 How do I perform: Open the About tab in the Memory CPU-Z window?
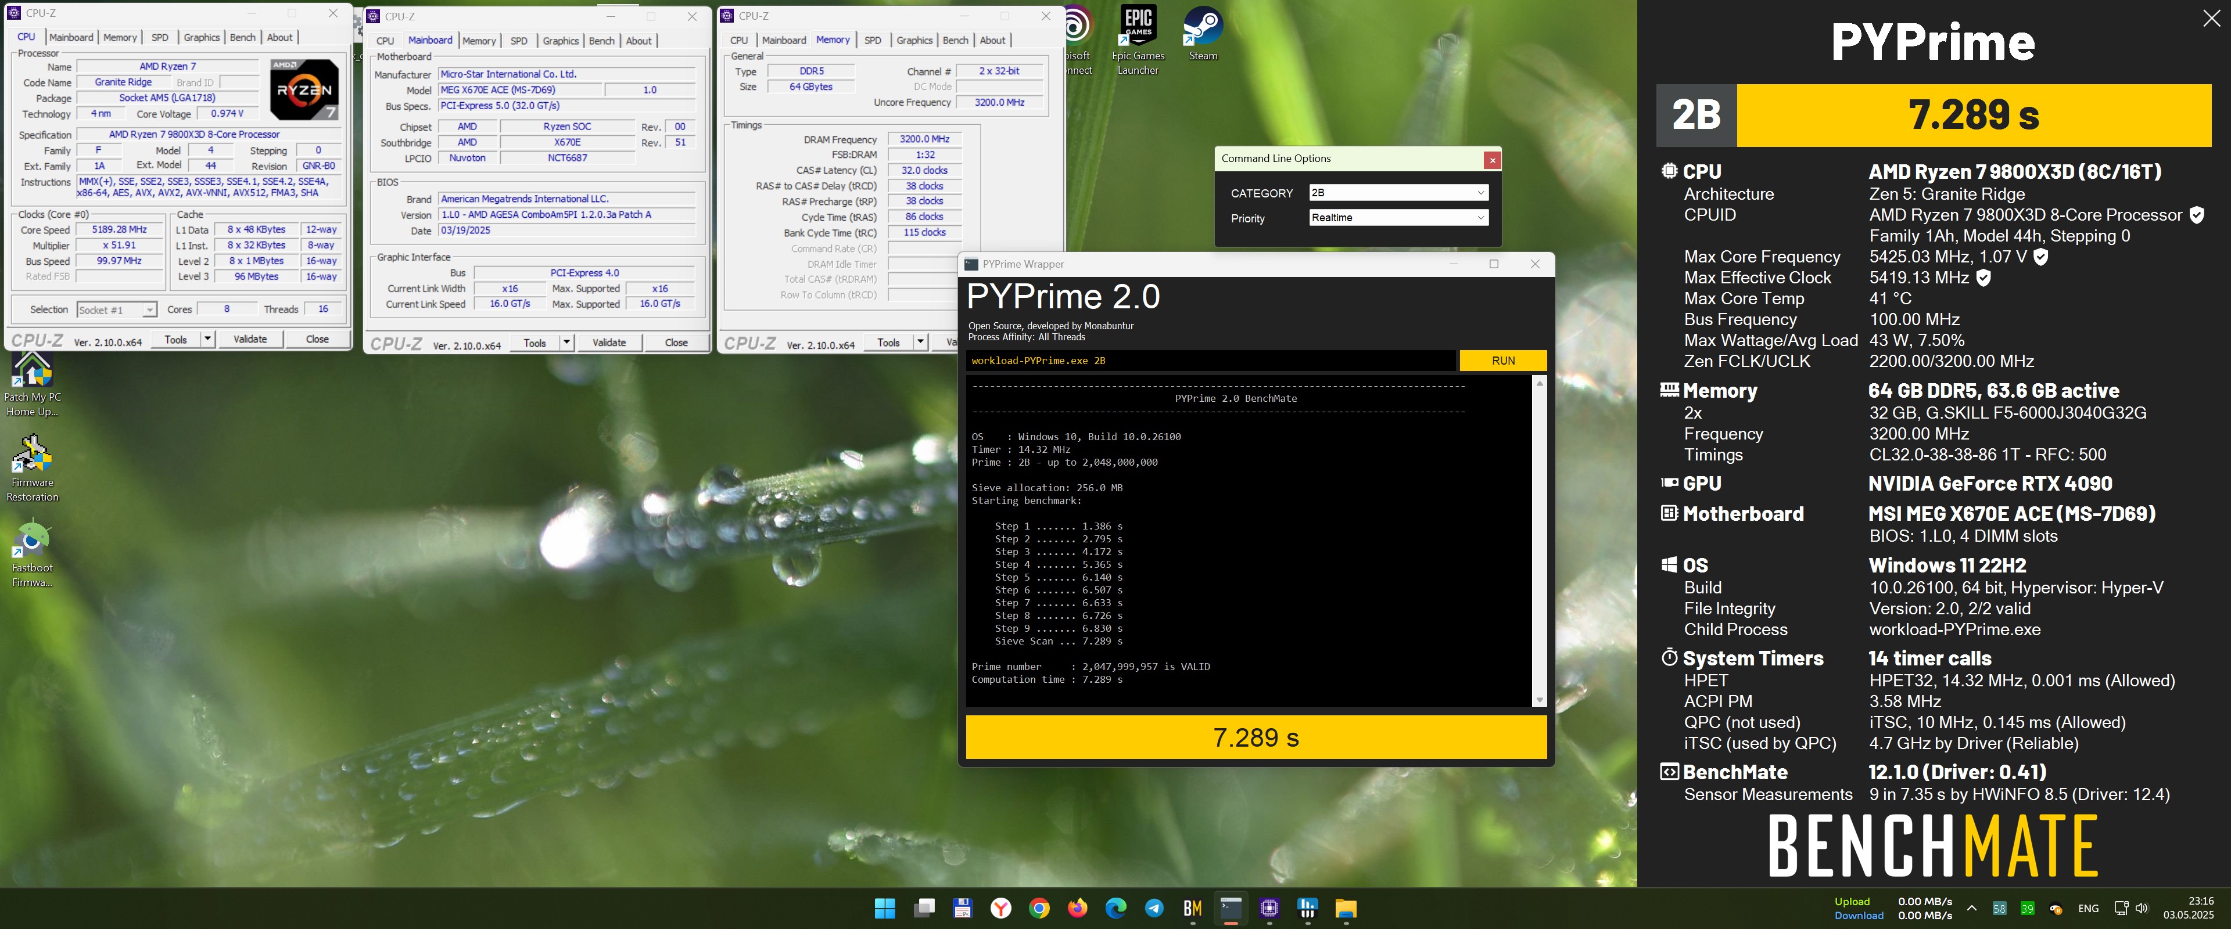(992, 41)
